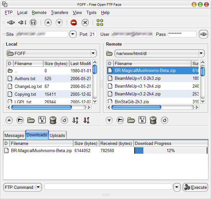Image resolution: width=211 pixels, height=199 pixels.
Task: Click the remote refresh icon
Action: point(164,120)
